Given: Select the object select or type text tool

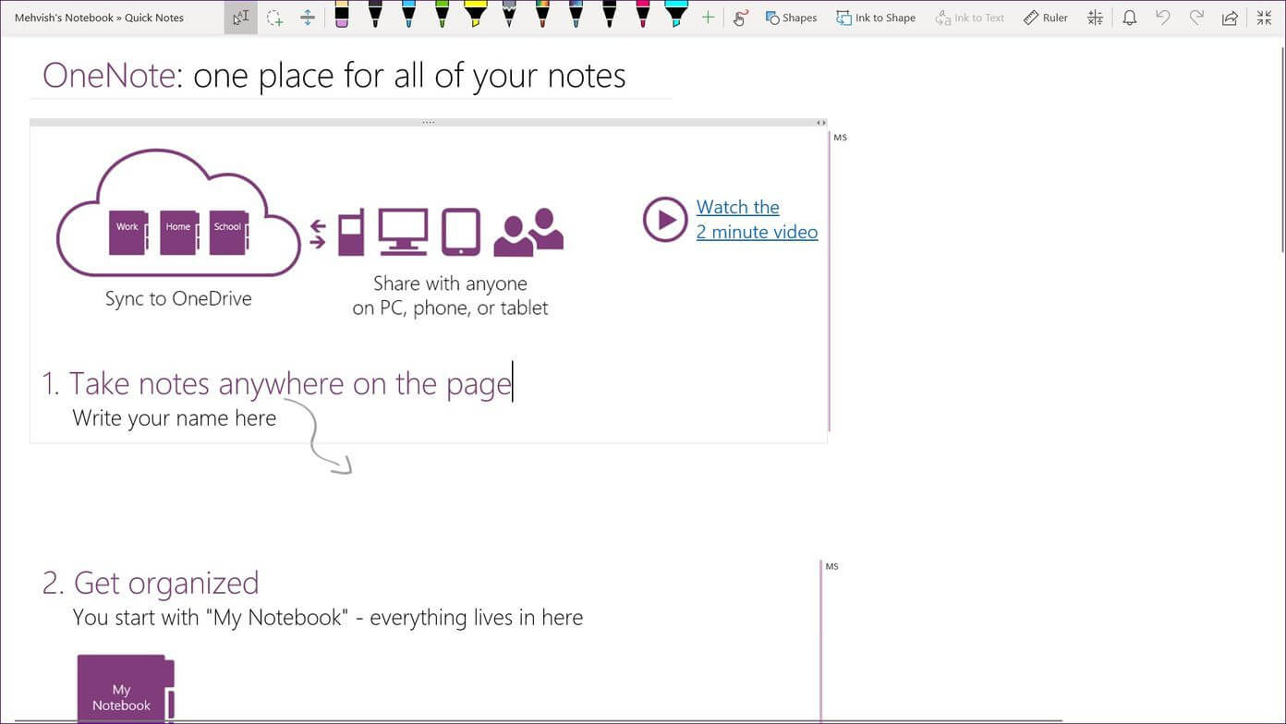Looking at the screenshot, I should pos(241,18).
